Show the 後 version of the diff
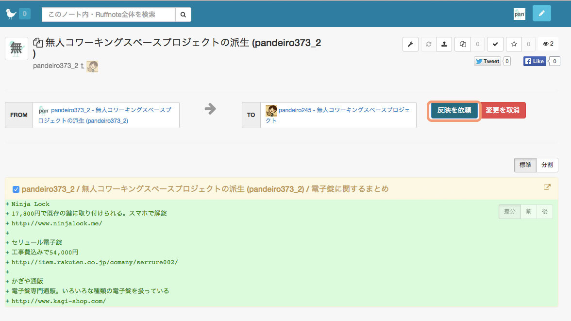Image resolution: width=571 pixels, height=321 pixels. pyautogui.click(x=544, y=212)
